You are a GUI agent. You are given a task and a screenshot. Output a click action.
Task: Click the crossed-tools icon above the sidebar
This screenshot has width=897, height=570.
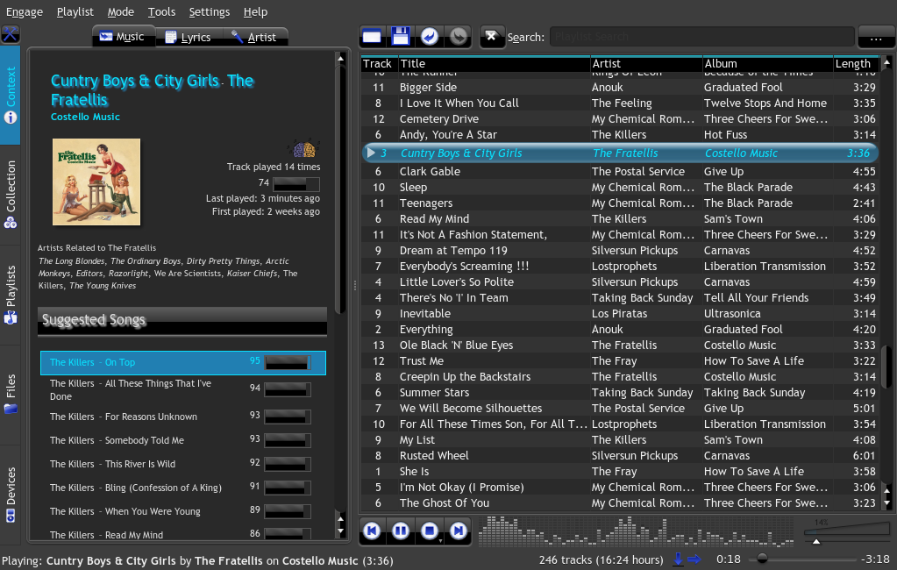click(x=10, y=34)
